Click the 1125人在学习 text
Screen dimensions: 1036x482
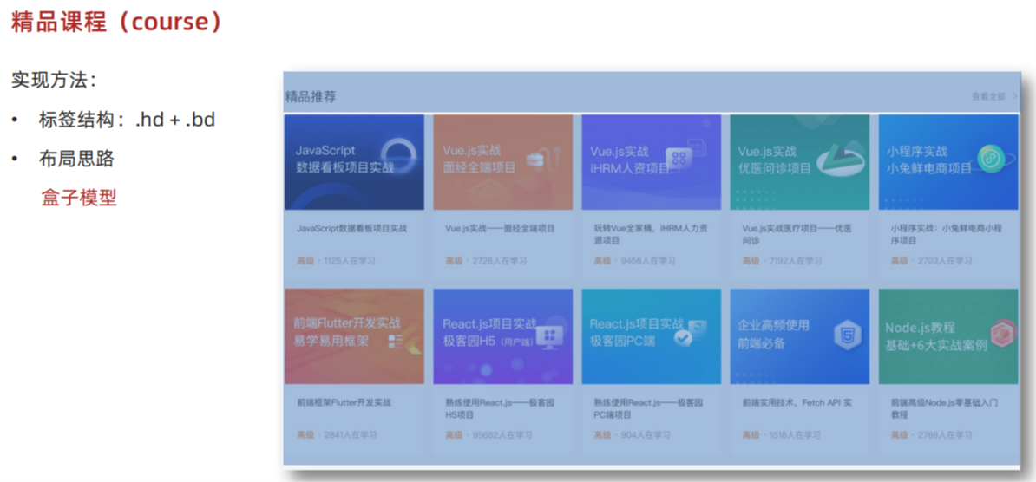point(350,261)
